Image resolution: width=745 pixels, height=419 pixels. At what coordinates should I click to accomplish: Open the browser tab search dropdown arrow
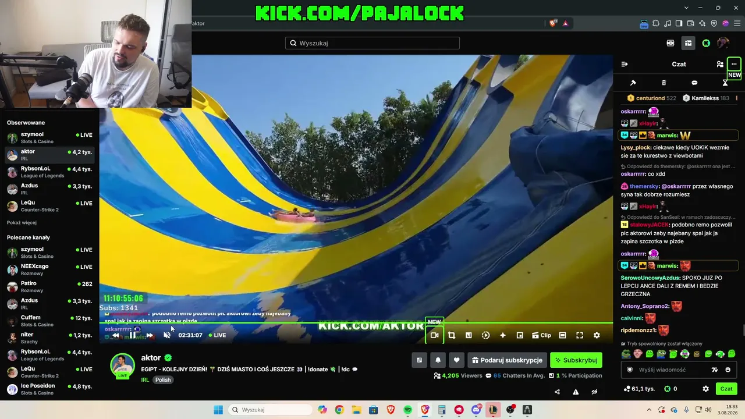(x=687, y=8)
